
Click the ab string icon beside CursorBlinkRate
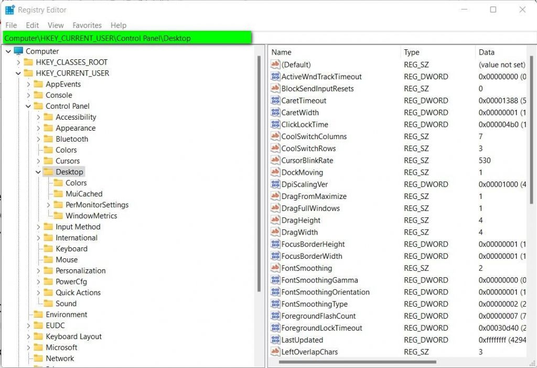[x=275, y=160]
